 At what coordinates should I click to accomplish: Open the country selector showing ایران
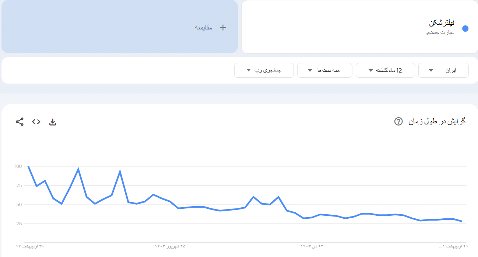(x=443, y=70)
